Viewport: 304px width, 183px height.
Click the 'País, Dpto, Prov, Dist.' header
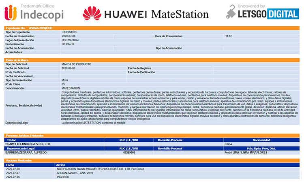click(261, 149)
